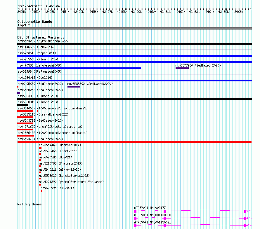Click the blue bar under nsv575051
The width and height of the screenshot is (260, 229).
coord(134,56)
